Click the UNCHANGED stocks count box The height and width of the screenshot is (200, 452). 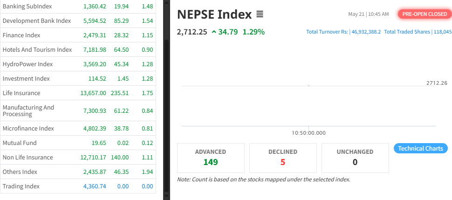[x=355, y=158]
